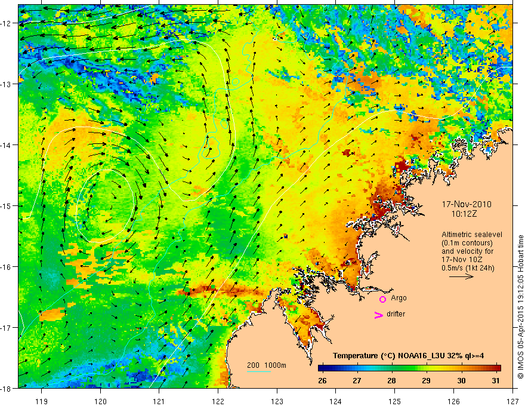Click the latitude label -13
The width and height of the screenshot is (525, 406).
6,84
